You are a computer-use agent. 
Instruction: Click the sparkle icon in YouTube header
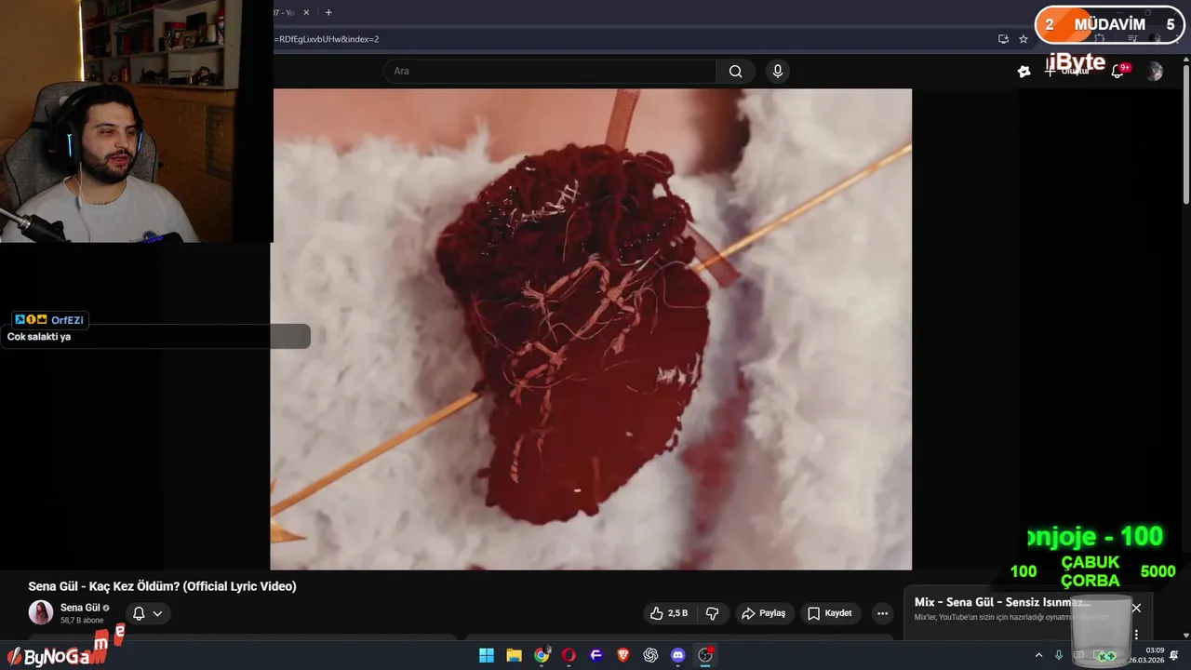click(1024, 71)
